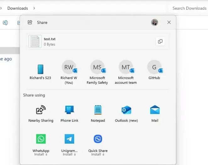
Task: Close the Share dialog
Action: click(169, 22)
